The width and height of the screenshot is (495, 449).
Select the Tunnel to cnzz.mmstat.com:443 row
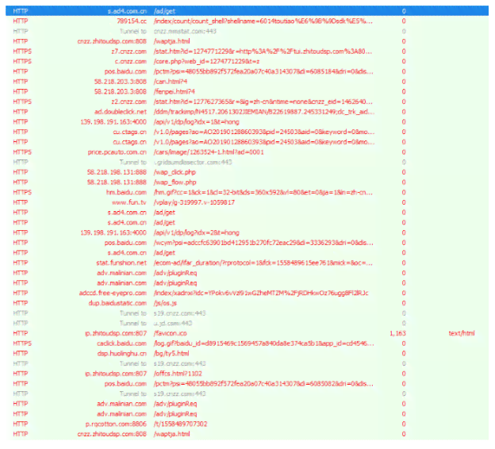point(247,31)
